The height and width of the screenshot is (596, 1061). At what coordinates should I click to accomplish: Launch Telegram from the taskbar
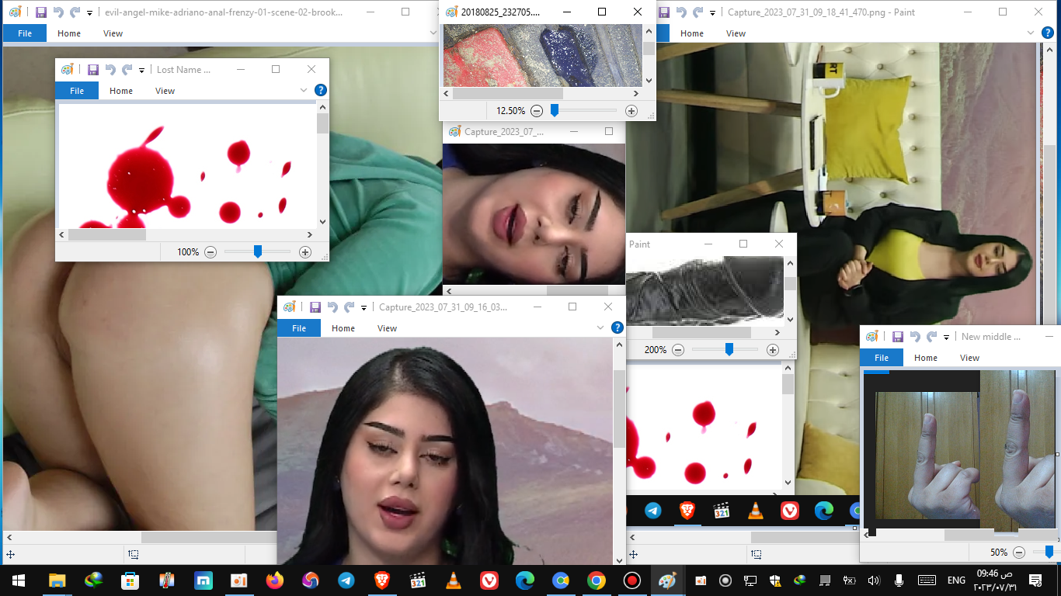coord(346,580)
